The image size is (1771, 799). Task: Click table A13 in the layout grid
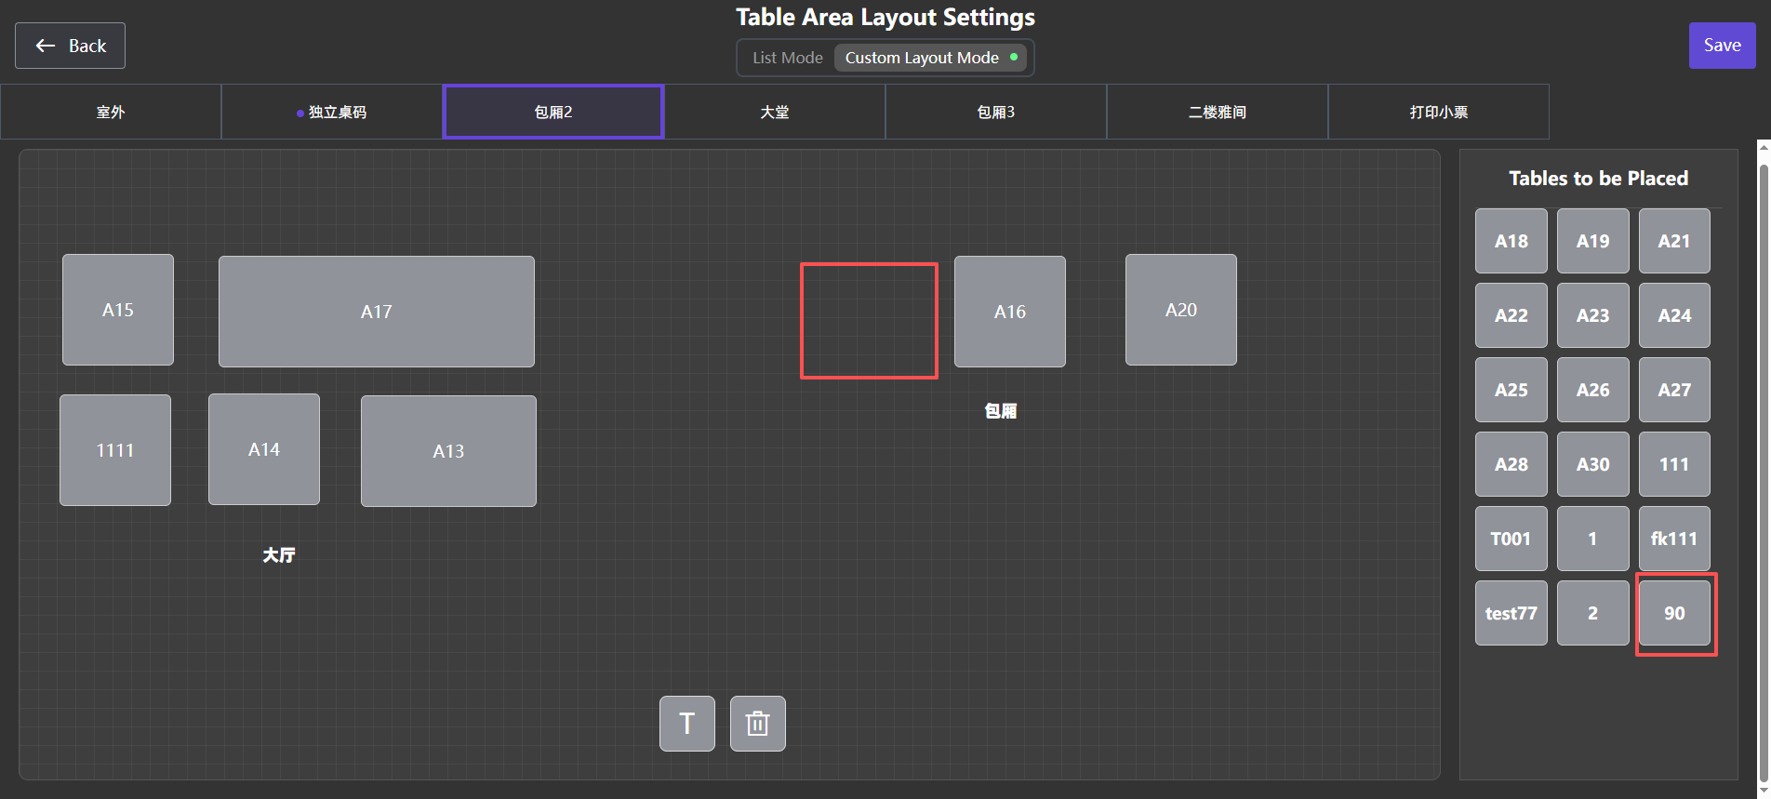(x=448, y=451)
